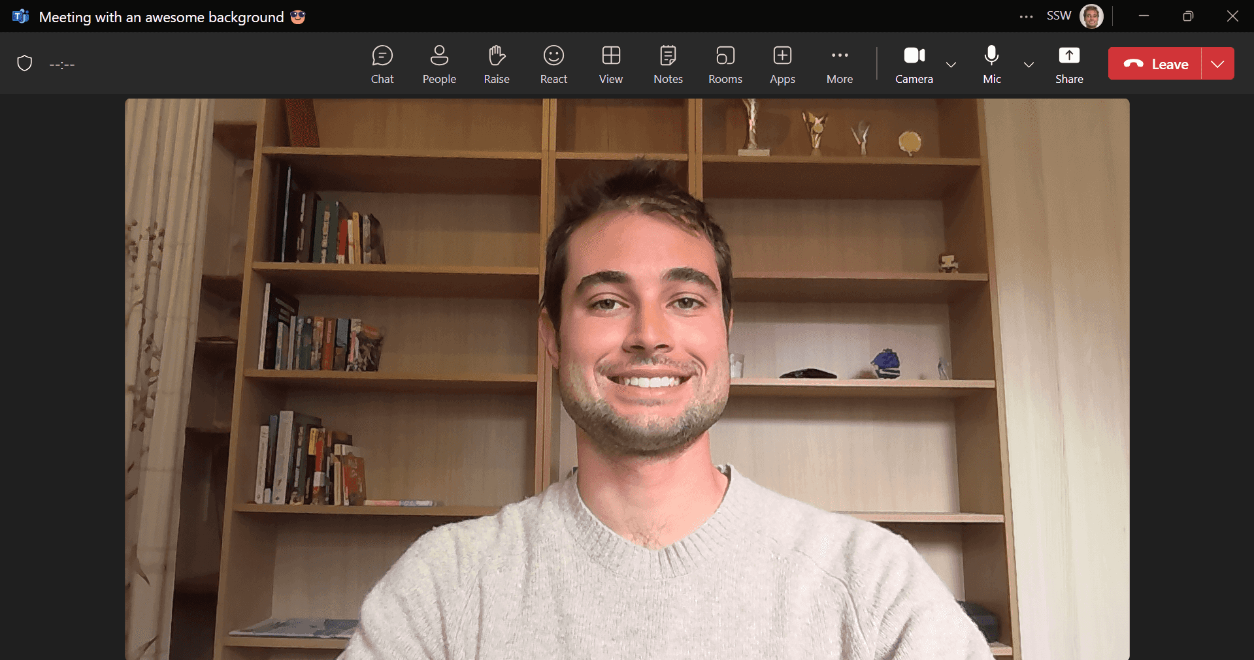Image resolution: width=1254 pixels, height=660 pixels.
Task: Open meeting Notes
Action: click(668, 64)
